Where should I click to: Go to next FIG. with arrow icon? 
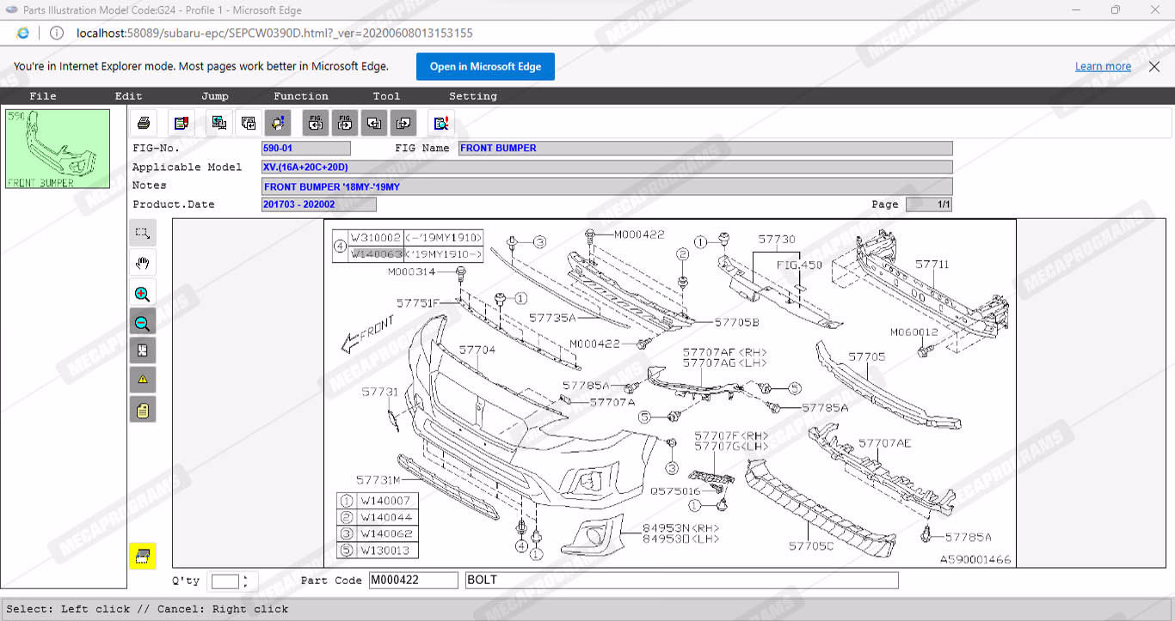coord(345,123)
